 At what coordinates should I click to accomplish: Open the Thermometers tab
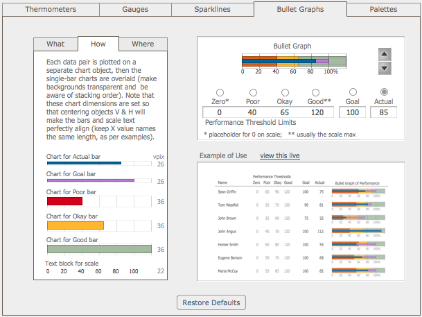coord(51,10)
